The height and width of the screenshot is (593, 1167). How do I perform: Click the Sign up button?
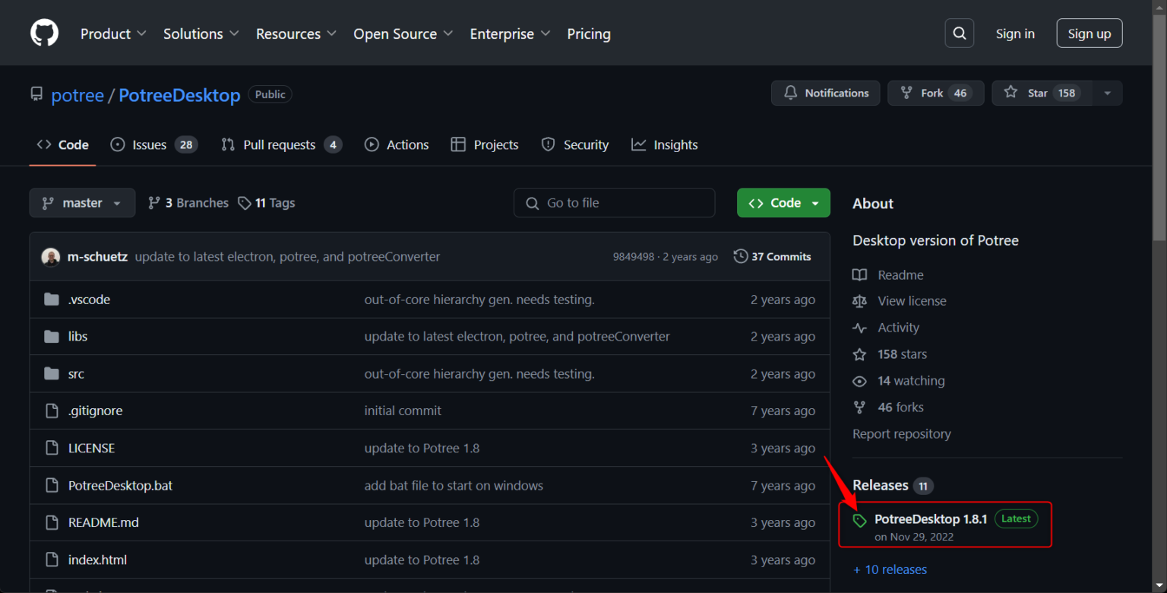[x=1089, y=33]
